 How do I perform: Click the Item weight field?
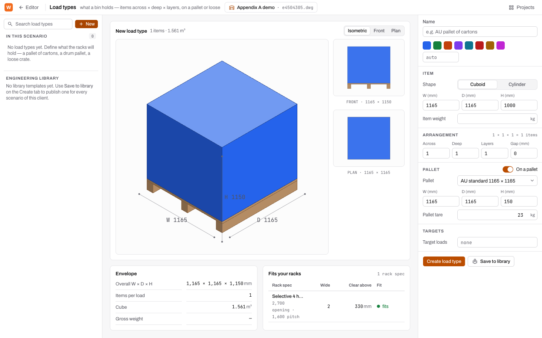[497, 119]
